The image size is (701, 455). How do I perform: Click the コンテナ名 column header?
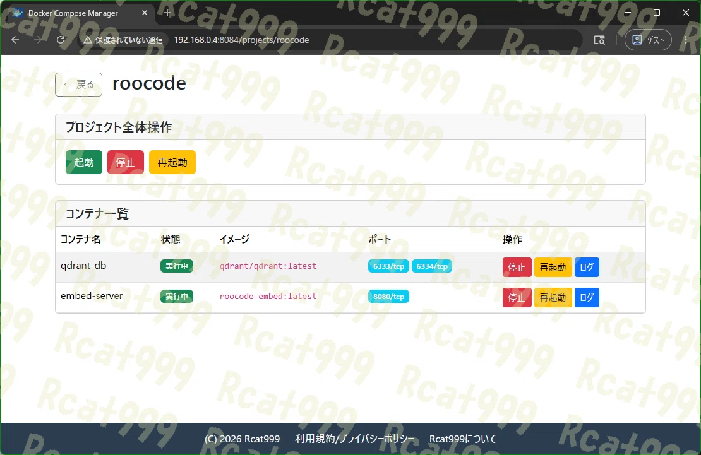(81, 239)
